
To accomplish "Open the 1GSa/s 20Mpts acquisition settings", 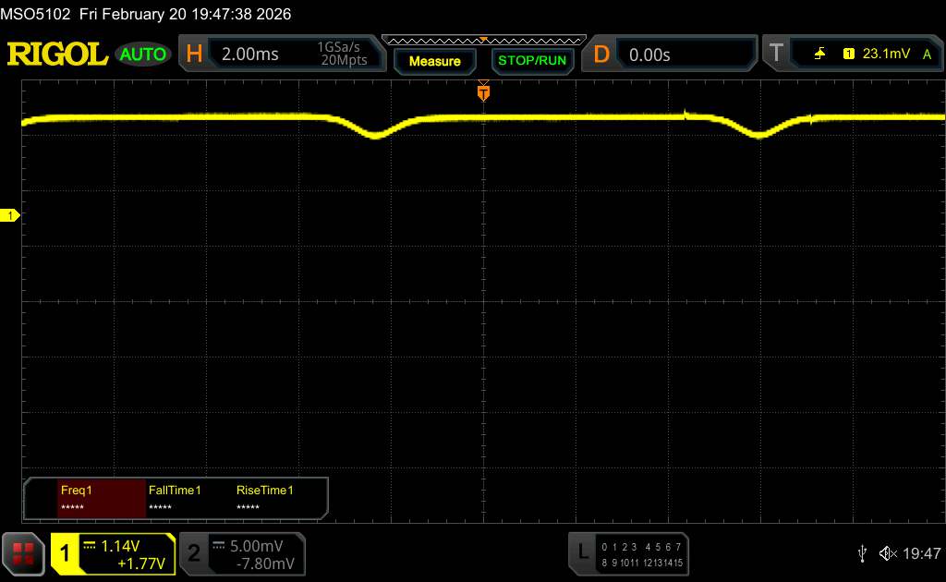I will point(342,55).
